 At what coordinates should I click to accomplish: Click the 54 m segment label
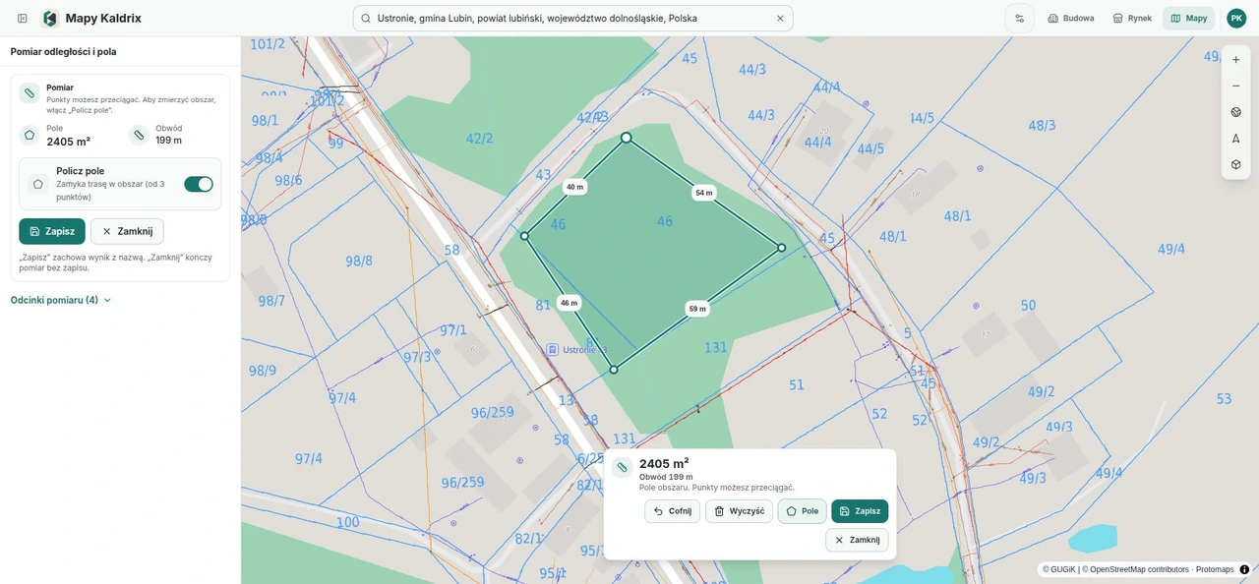click(x=704, y=193)
